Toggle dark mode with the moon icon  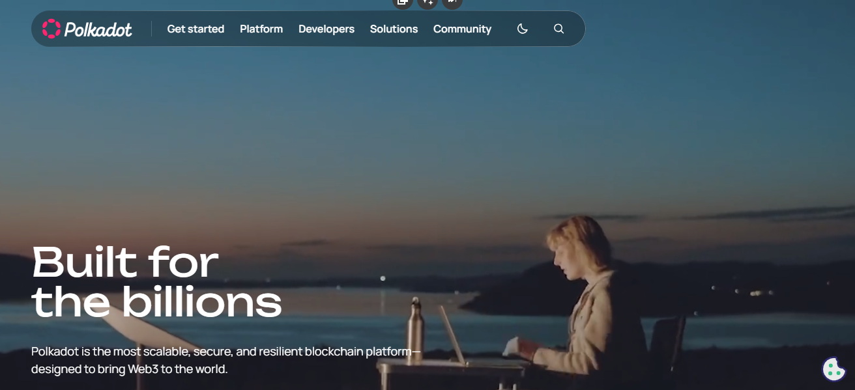[x=522, y=29]
